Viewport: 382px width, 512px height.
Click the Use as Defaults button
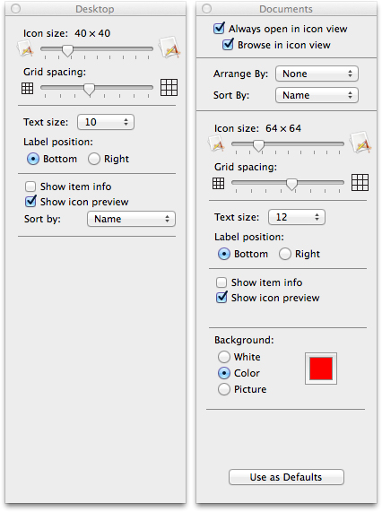(x=286, y=477)
